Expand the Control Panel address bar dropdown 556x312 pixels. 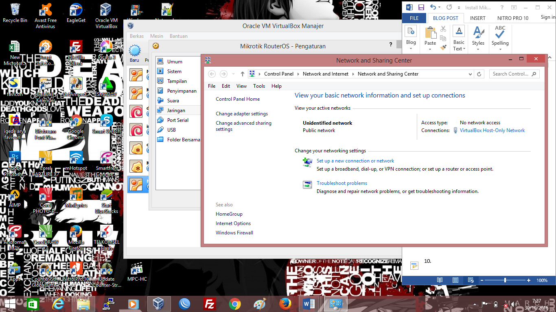(x=471, y=74)
